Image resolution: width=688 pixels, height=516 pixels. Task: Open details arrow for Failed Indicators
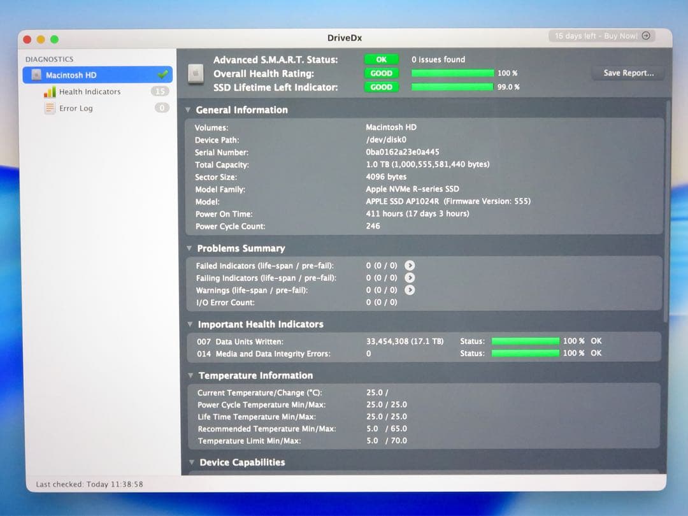pos(410,266)
